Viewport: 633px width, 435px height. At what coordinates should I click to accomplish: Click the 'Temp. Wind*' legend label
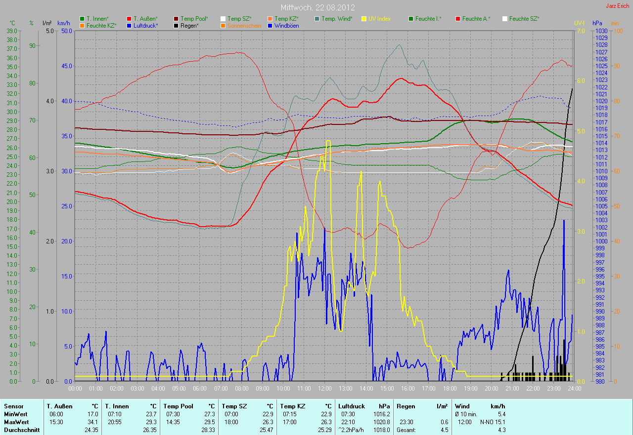pyautogui.click(x=337, y=19)
